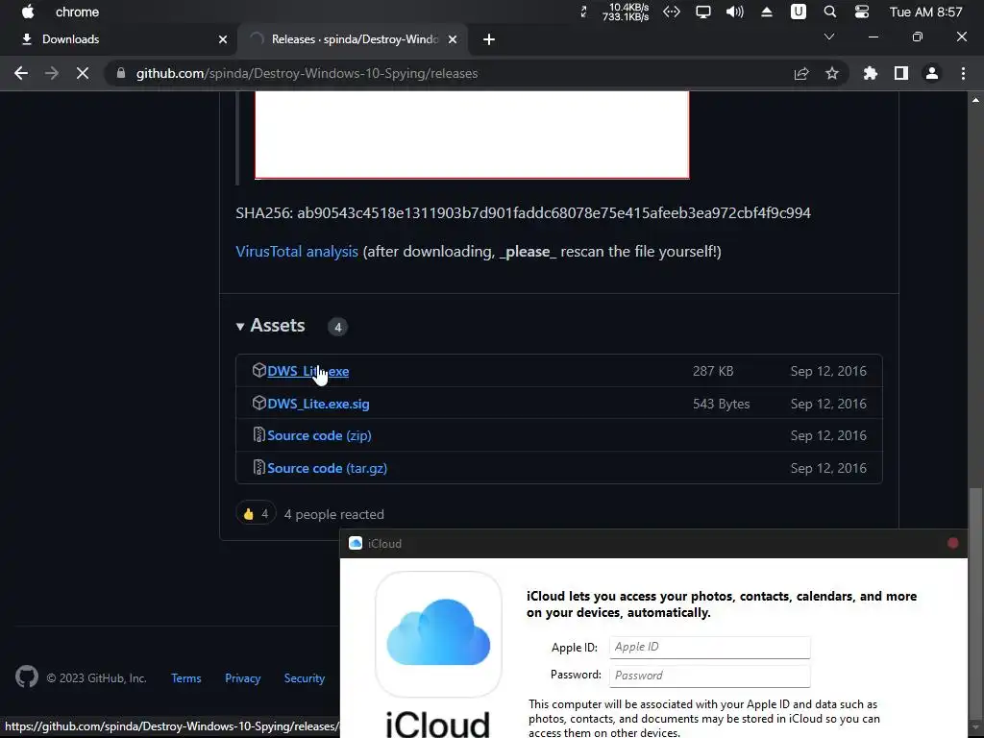The width and height of the screenshot is (984, 738).
Task: Go forward one page
Action: click(x=52, y=73)
